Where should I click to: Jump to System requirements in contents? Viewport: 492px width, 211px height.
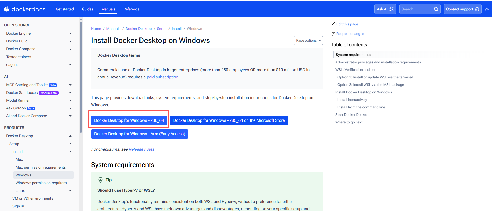pos(353,55)
